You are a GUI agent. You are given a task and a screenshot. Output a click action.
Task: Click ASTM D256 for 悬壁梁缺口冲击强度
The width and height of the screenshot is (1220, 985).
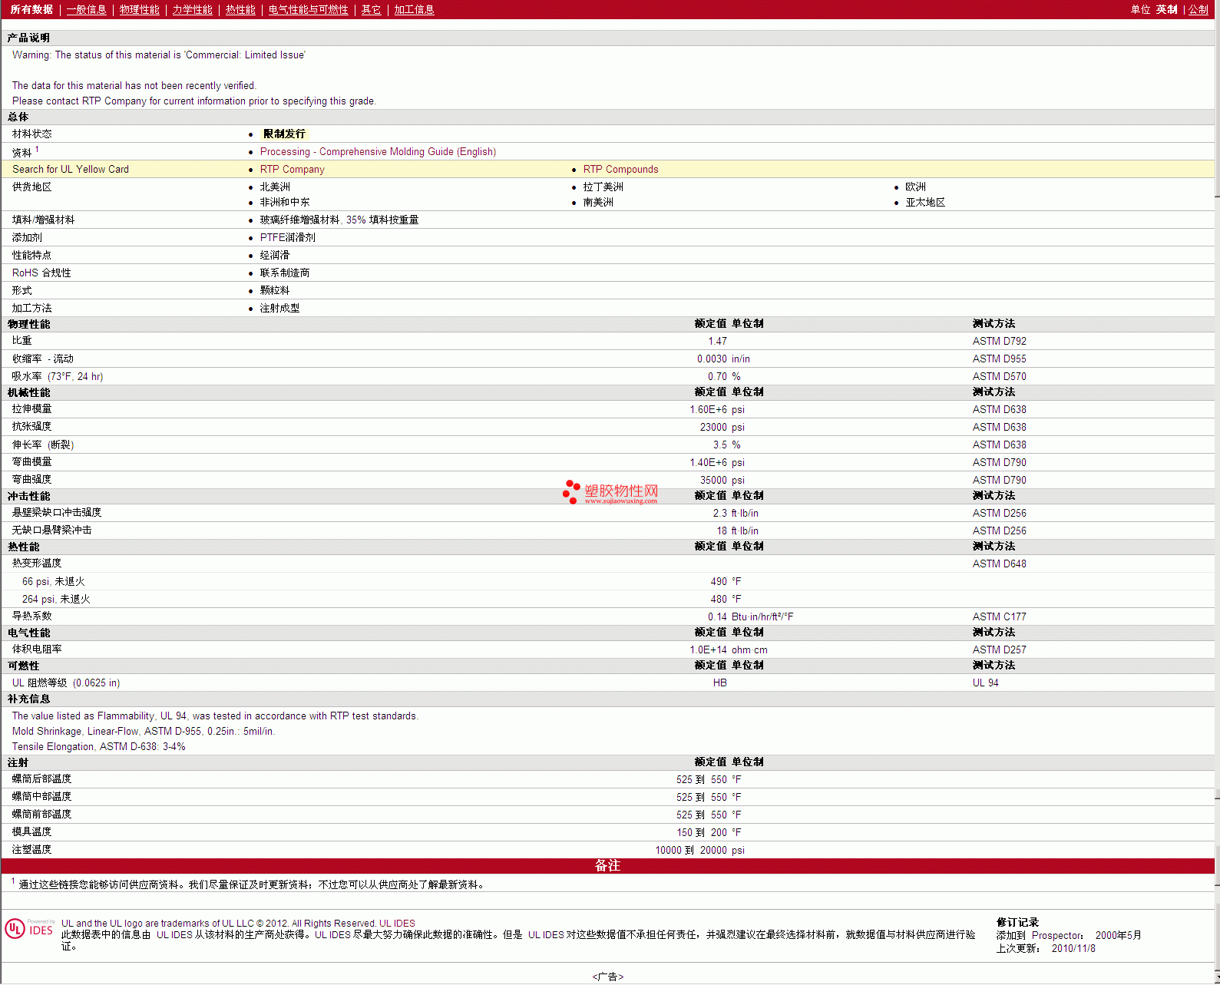(x=999, y=514)
